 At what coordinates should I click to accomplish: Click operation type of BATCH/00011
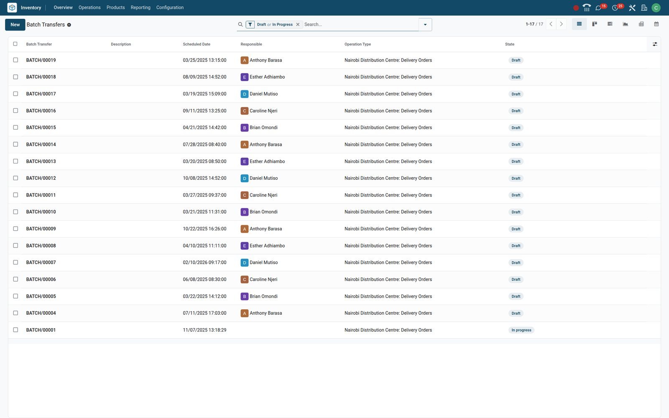pos(388,195)
